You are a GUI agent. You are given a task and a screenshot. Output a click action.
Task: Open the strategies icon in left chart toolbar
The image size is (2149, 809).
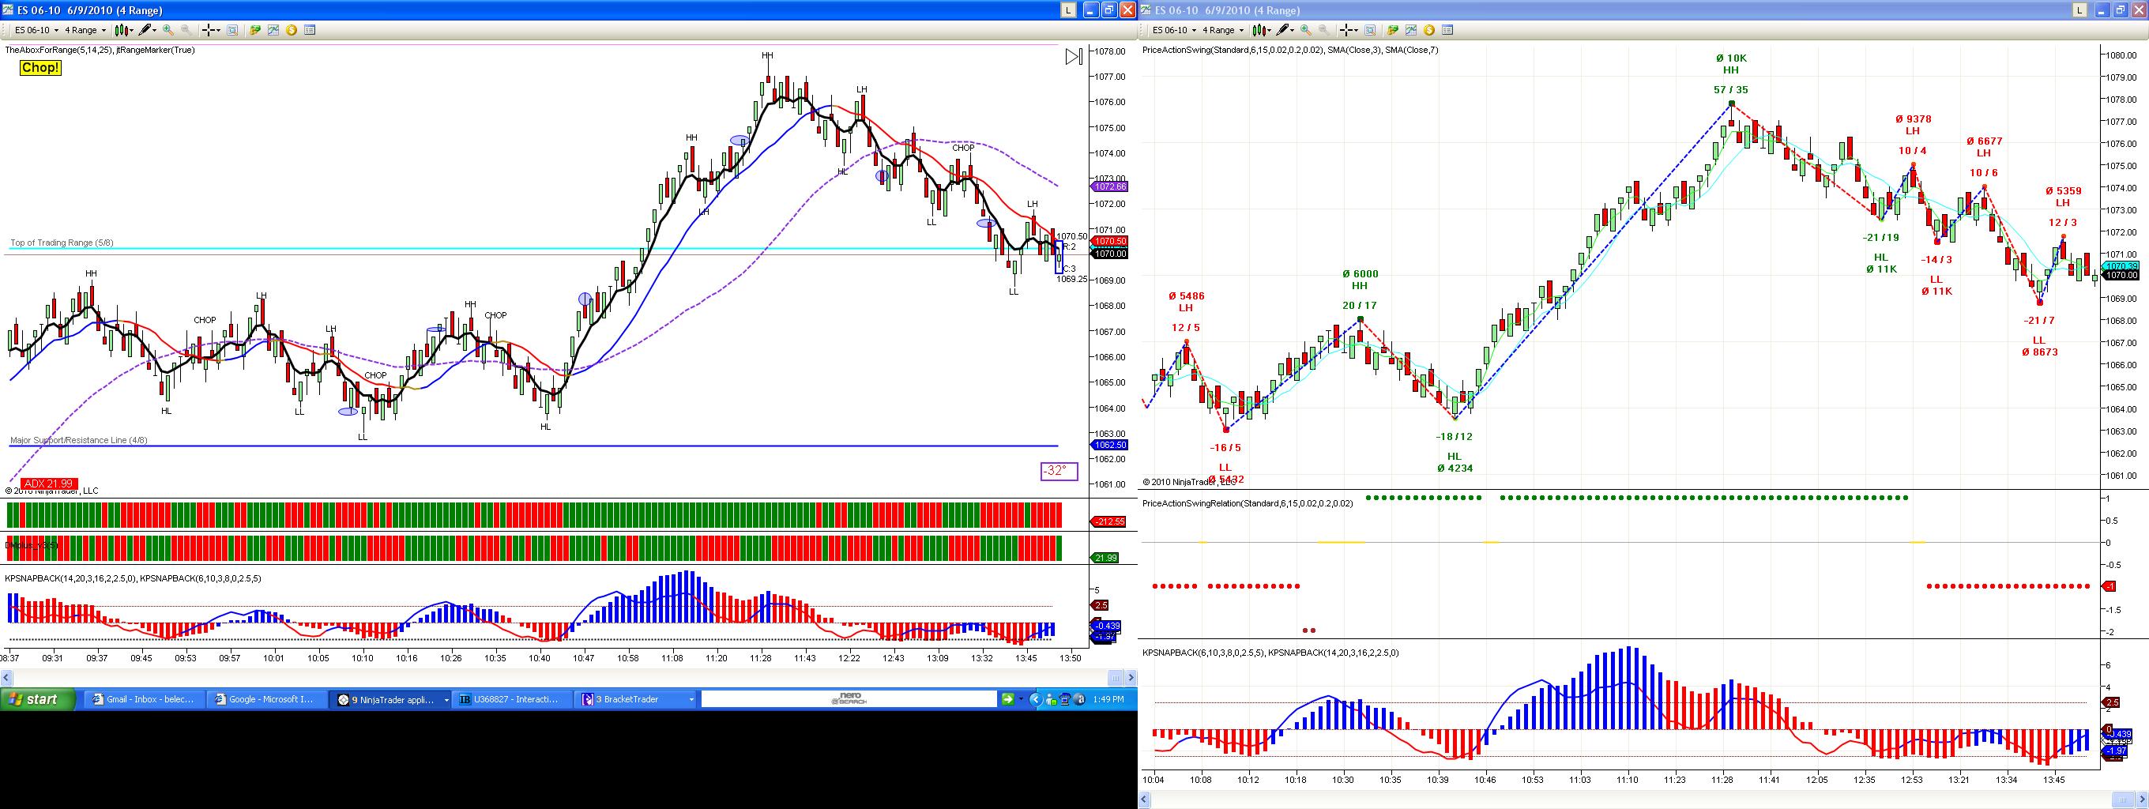(x=255, y=30)
